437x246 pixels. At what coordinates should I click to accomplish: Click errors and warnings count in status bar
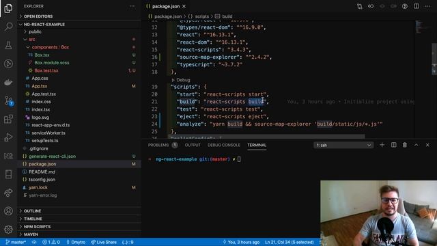pyautogui.click(x=51, y=242)
